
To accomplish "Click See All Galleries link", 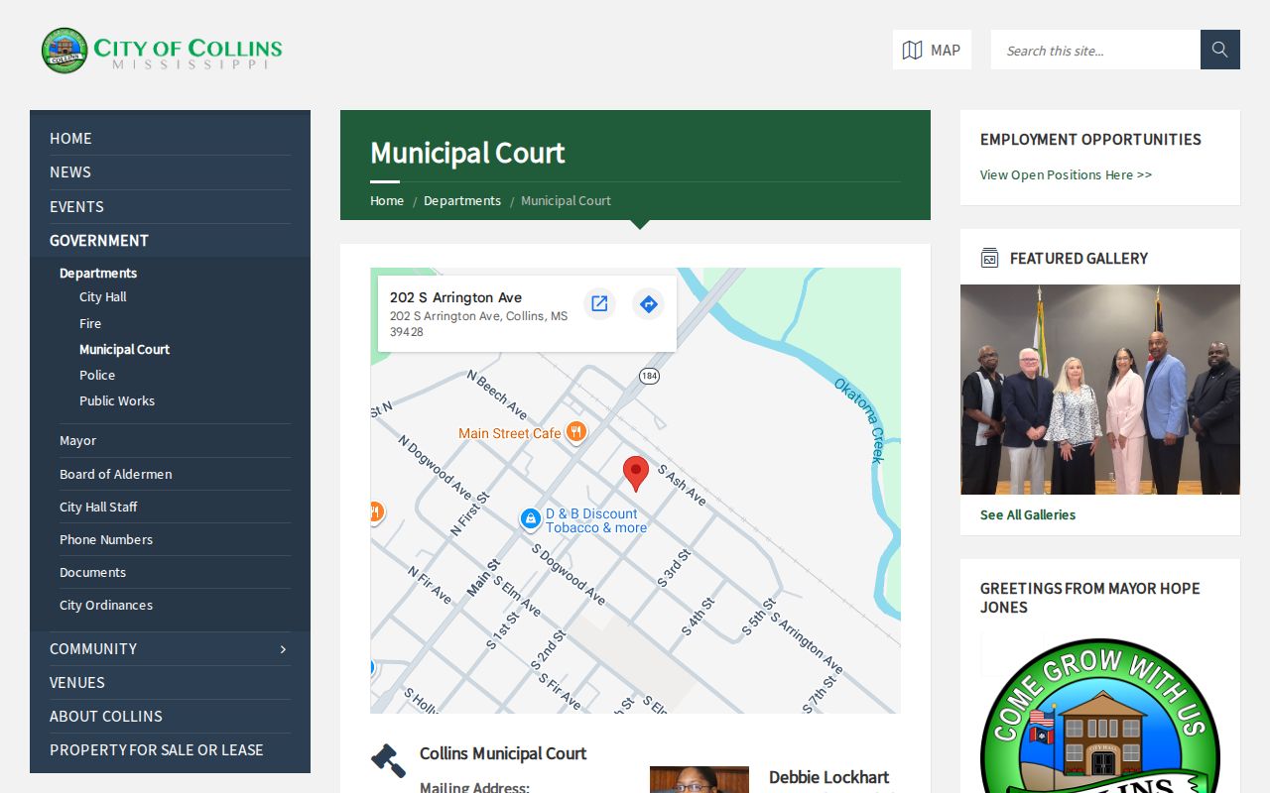I will pos(1028,514).
